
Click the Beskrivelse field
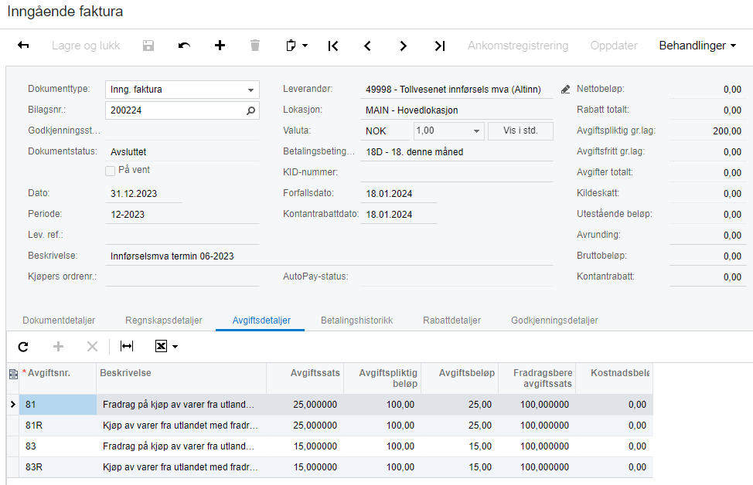pos(329,256)
